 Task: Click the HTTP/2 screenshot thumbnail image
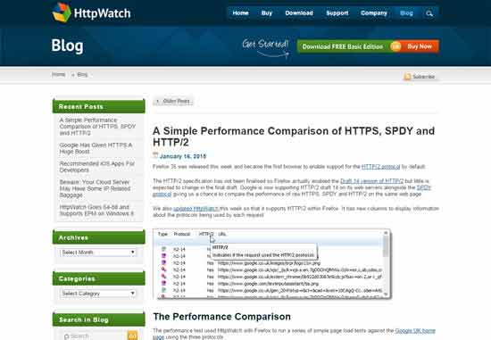pyautogui.click(x=271, y=263)
